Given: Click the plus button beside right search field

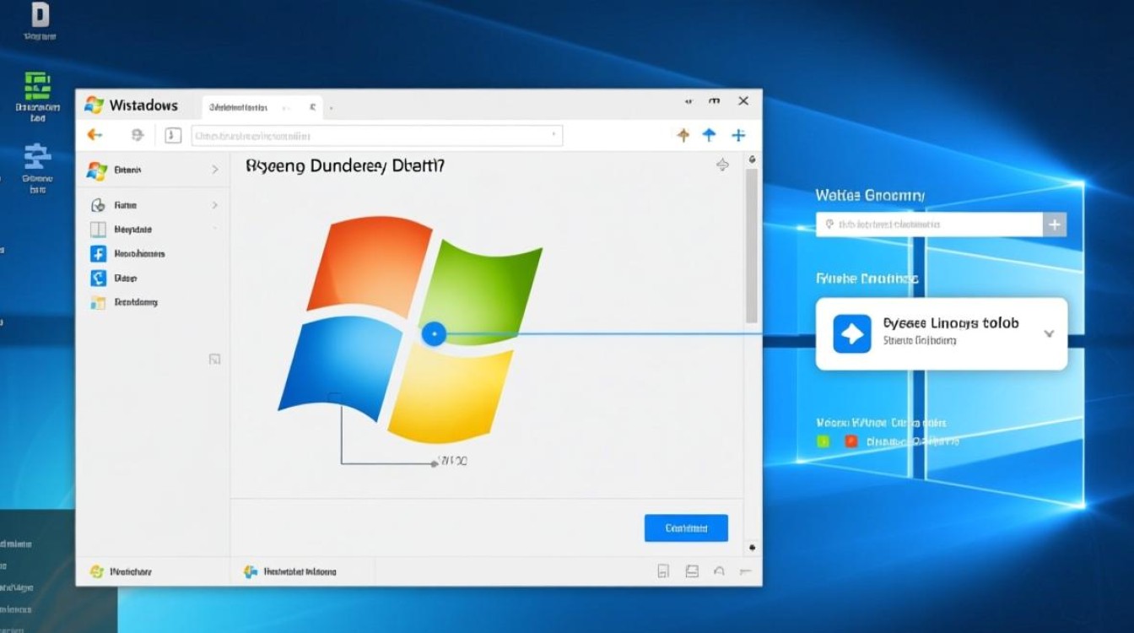Looking at the screenshot, I should (x=1055, y=225).
